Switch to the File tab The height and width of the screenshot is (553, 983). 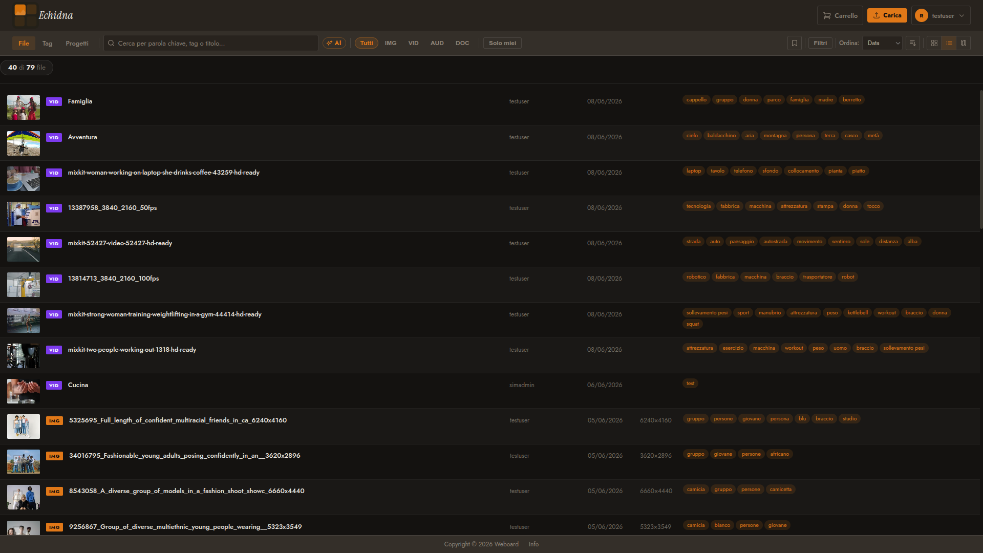[24, 43]
